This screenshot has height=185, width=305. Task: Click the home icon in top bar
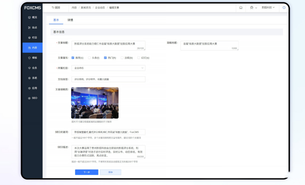coord(241,8)
